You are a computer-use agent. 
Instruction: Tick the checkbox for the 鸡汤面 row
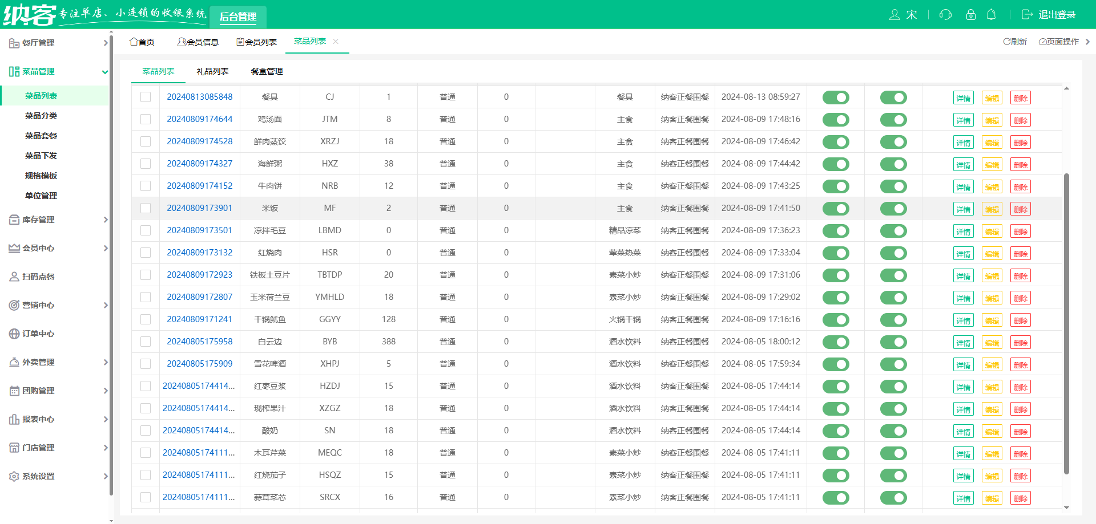coord(146,119)
